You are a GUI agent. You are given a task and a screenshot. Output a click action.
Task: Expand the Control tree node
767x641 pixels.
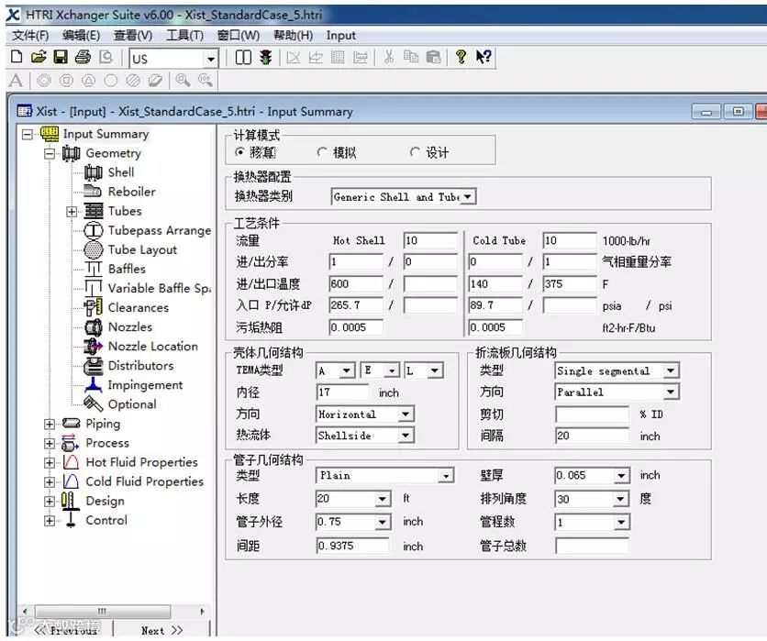tap(50, 521)
